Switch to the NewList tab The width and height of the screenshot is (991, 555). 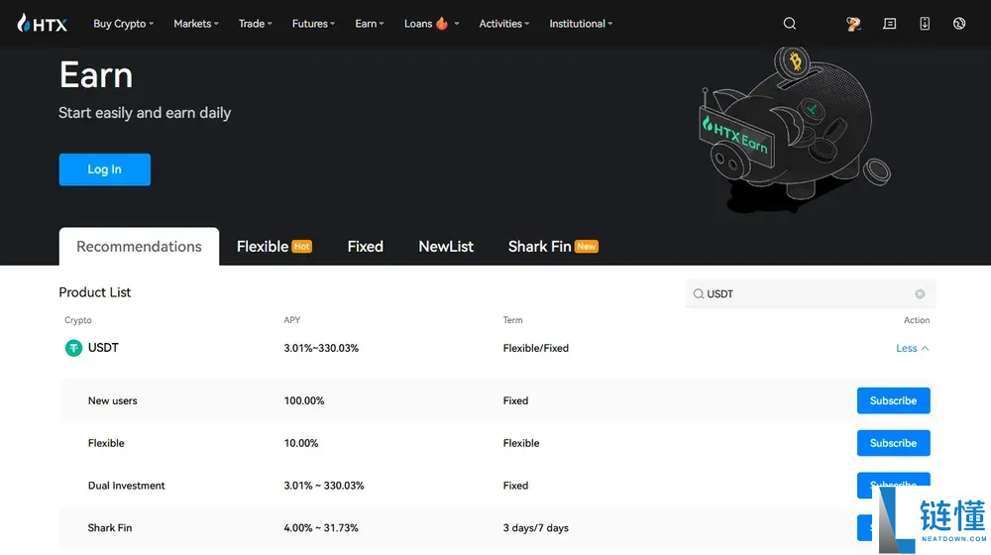point(446,247)
